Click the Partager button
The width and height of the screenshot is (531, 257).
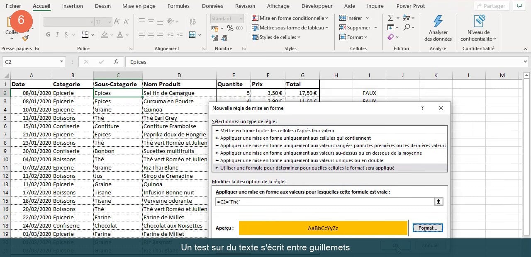492,6
